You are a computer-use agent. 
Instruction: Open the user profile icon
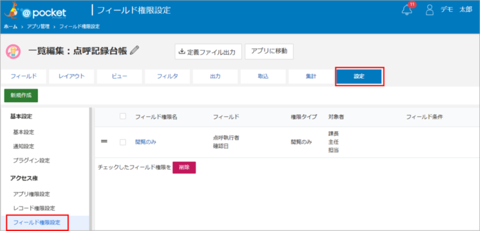[x=430, y=10]
